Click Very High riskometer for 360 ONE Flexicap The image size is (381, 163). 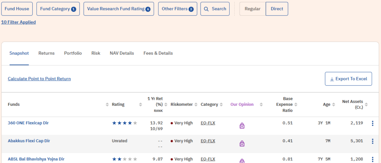(x=182, y=123)
